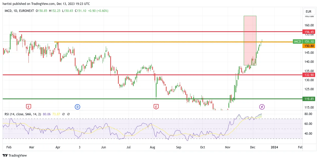Click the purple RSI value 80.06

tap(47, 114)
